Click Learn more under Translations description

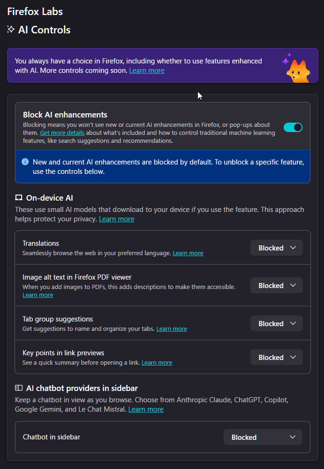click(x=188, y=253)
